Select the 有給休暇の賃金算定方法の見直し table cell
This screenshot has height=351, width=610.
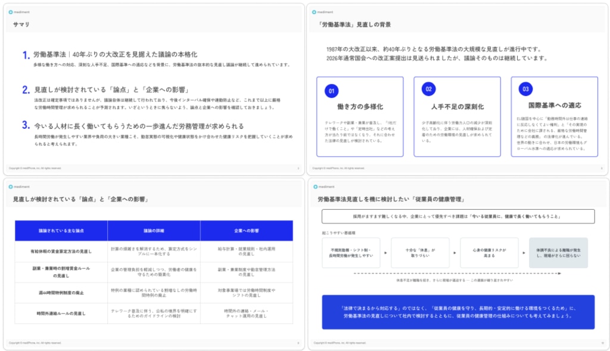point(61,251)
